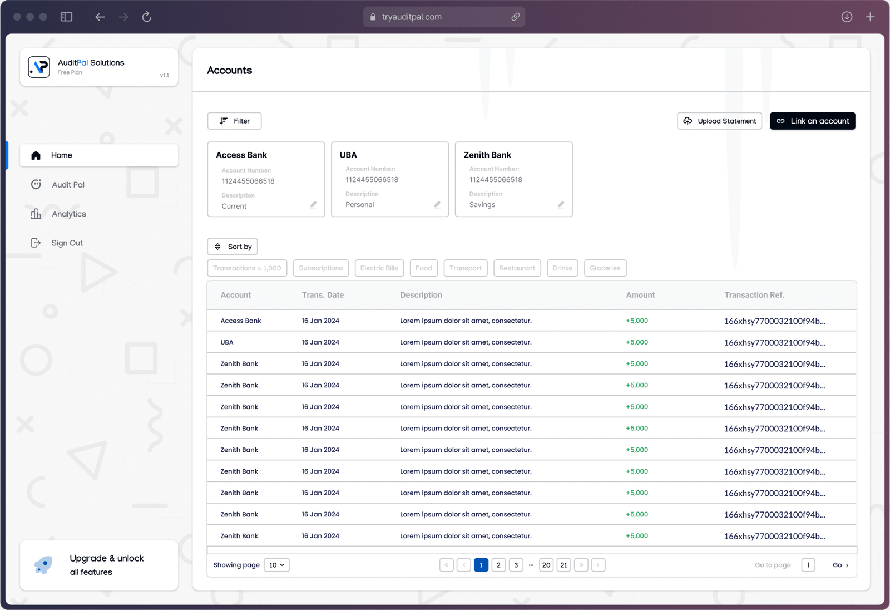Reload the page via refresh icon
Image resolution: width=890 pixels, height=610 pixels.
[147, 17]
